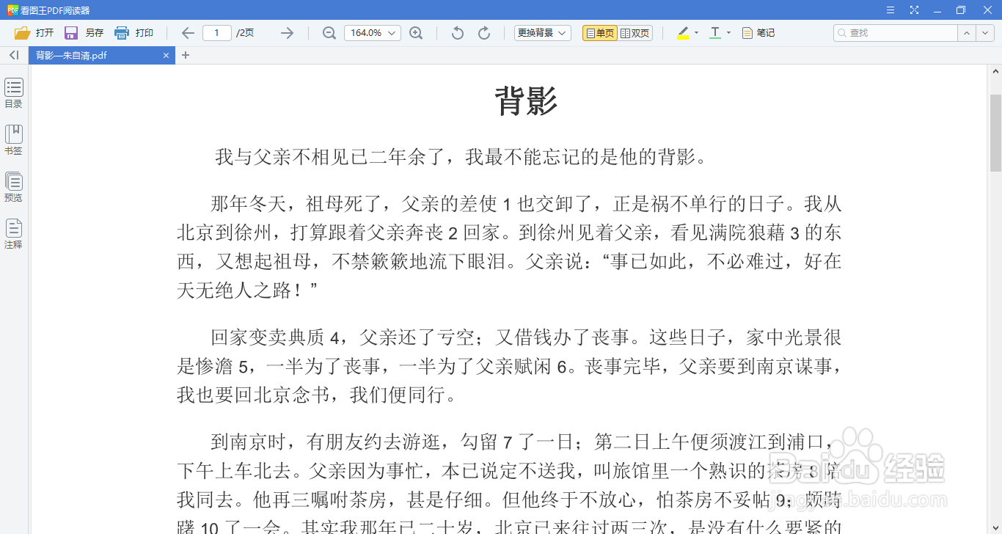Collapse the left sidebar panel

(14, 55)
